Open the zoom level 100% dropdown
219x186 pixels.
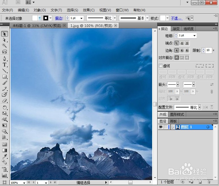click(24, 183)
